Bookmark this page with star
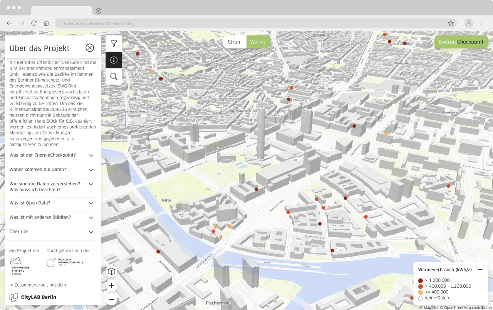The height and width of the screenshot is (310, 493). click(x=451, y=23)
